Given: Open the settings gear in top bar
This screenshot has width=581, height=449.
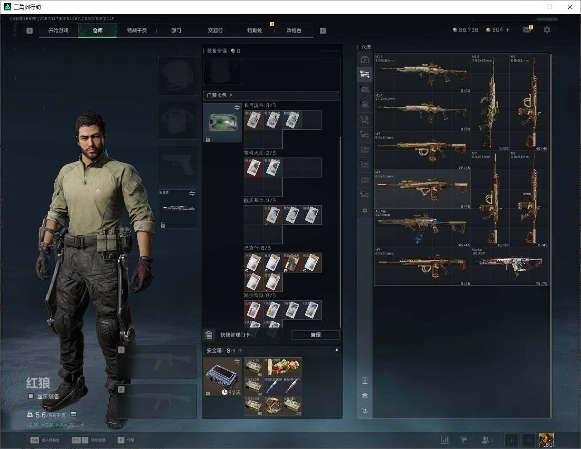Looking at the screenshot, I should [547, 30].
